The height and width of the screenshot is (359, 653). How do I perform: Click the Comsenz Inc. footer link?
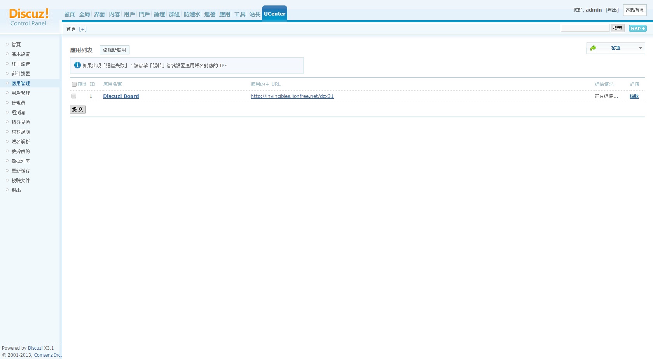pyautogui.click(x=48, y=355)
